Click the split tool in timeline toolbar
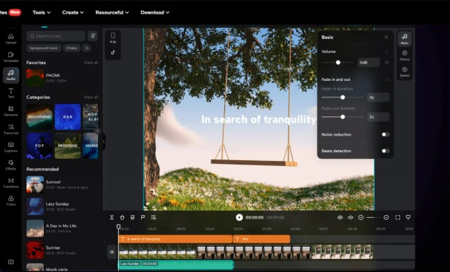Image resolution: width=450 pixels, height=272 pixels. (112, 217)
